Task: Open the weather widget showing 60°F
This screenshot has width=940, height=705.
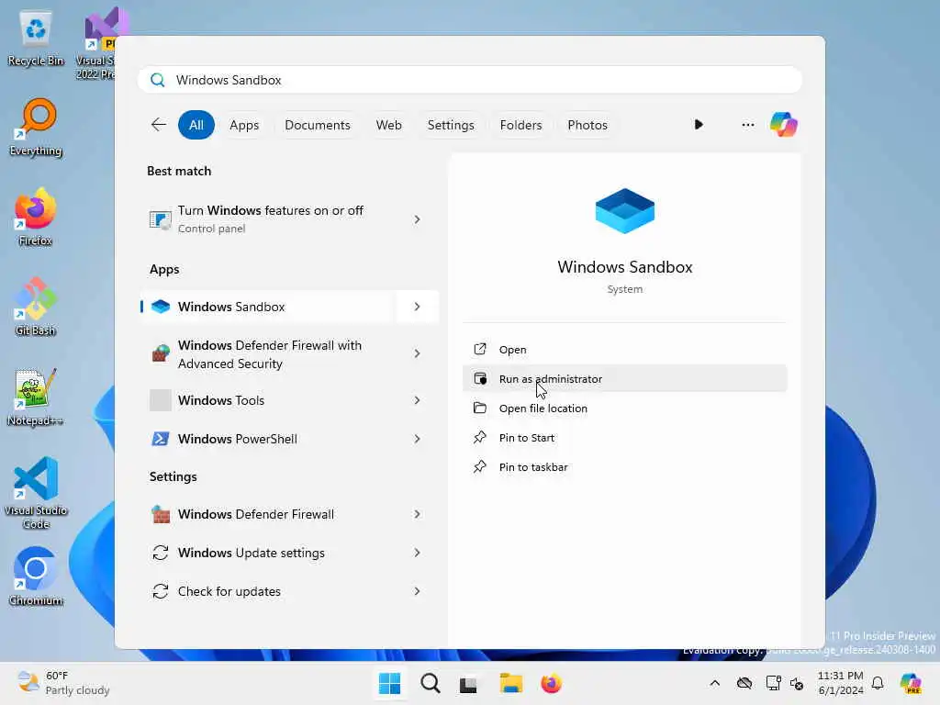Action: [63, 683]
